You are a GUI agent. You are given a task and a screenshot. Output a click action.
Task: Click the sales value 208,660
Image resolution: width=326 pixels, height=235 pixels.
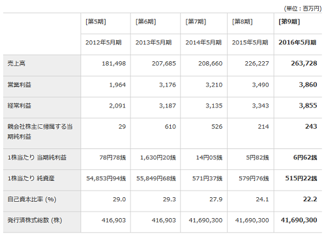tap(211, 64)
